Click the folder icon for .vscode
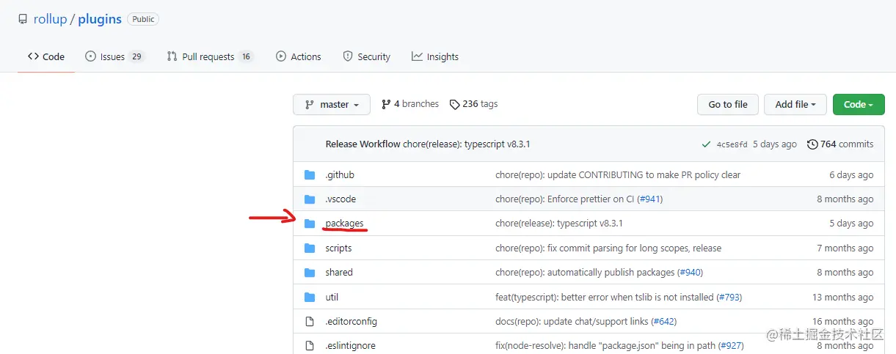Viewport: 896px width, 354px height. point(310,199)
